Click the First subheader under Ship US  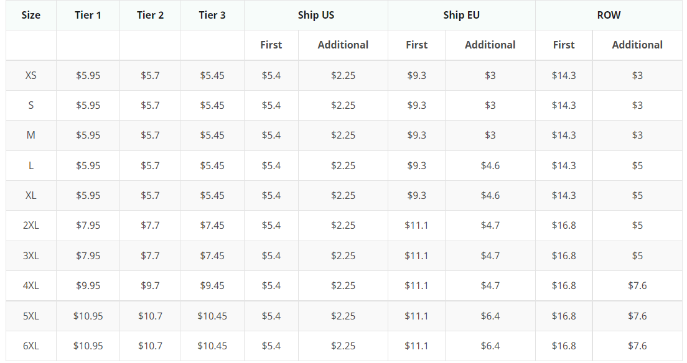[271, 45]
